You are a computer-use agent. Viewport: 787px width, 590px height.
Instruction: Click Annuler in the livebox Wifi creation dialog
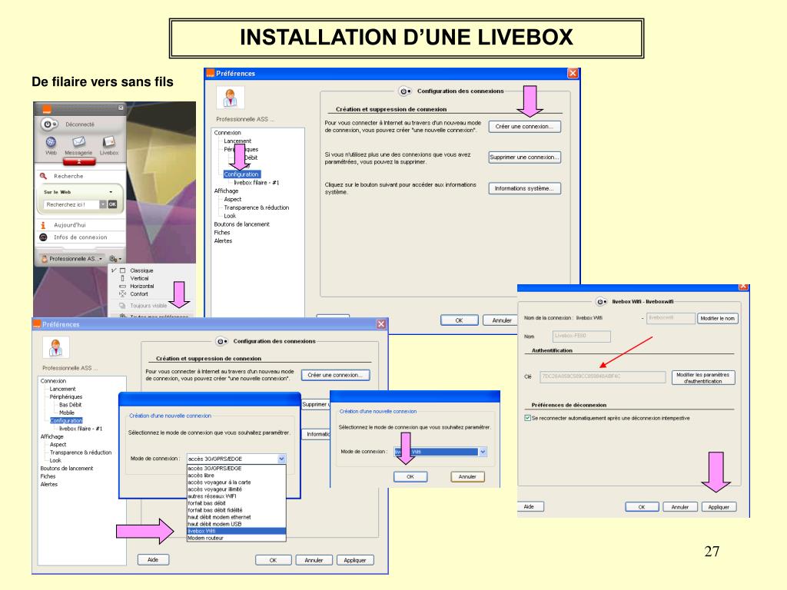tap(467, 476)
